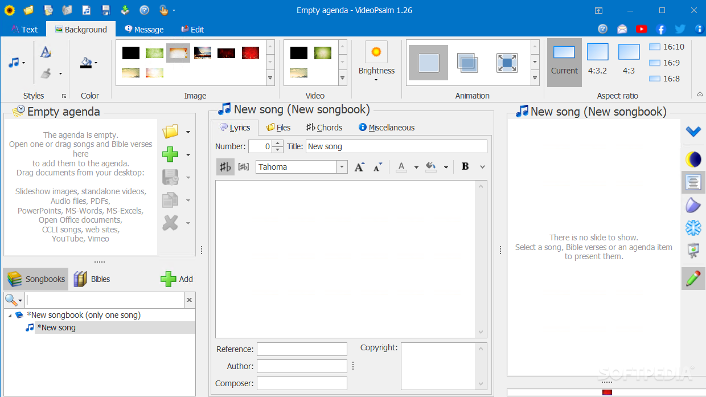Viewport: 706px width, 397px height.
Task: Click the Add button with green plus
Action: coord(177,279)
